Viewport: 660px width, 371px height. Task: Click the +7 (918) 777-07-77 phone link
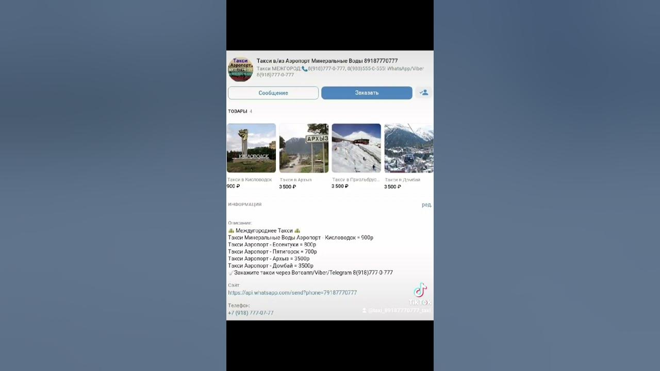coord(251,313)
